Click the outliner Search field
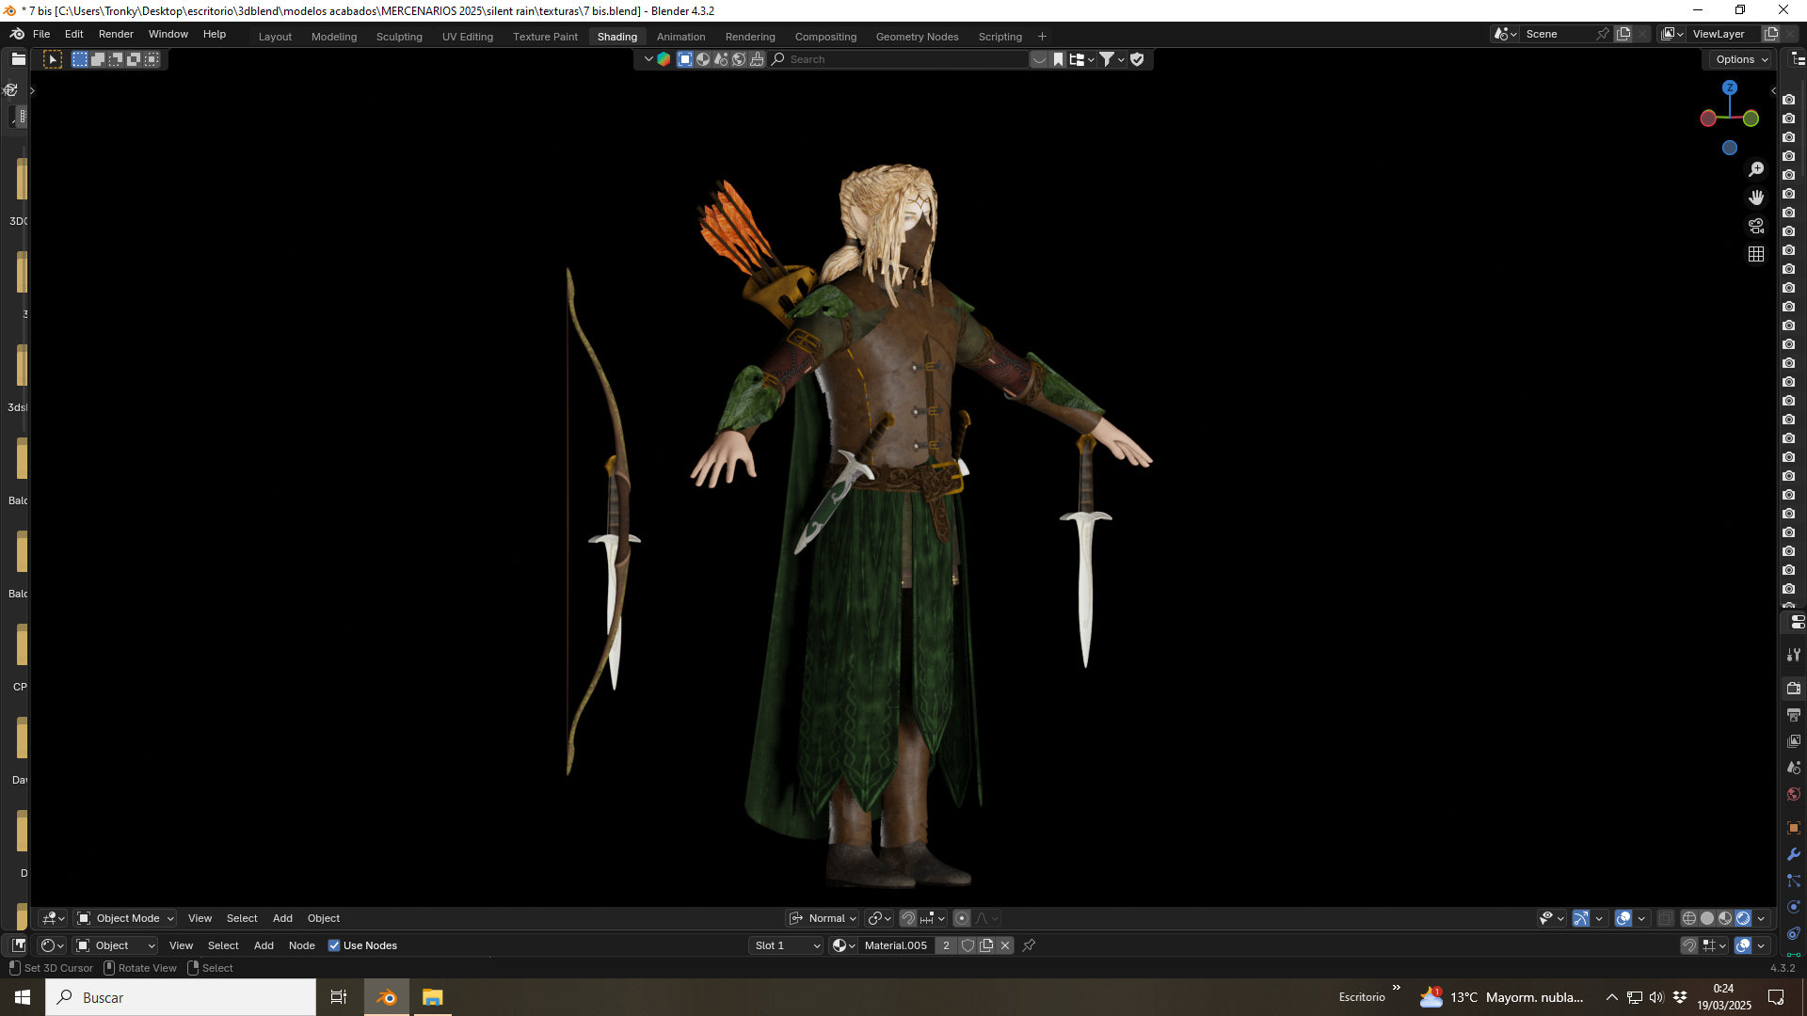Image resolution: width=1807 pixels, height=1016 pixels. pos(899,59)
